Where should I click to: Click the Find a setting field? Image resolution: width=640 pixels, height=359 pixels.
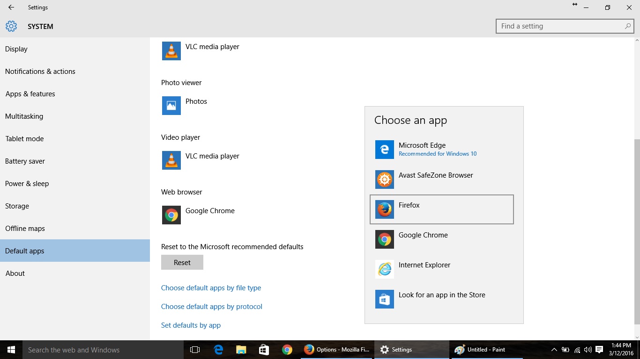pyautogui.click(x=565, y=26)
